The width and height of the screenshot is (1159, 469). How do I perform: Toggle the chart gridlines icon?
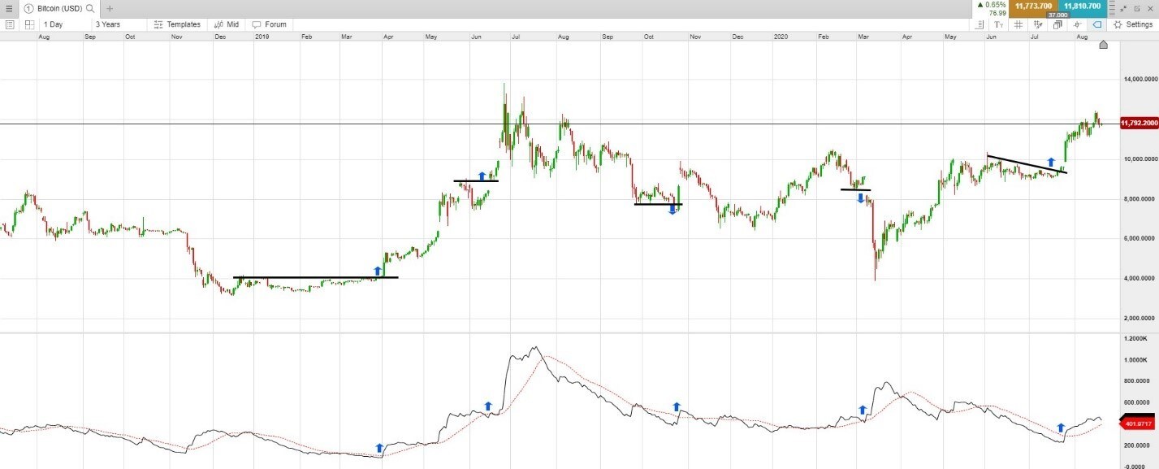1018,24
